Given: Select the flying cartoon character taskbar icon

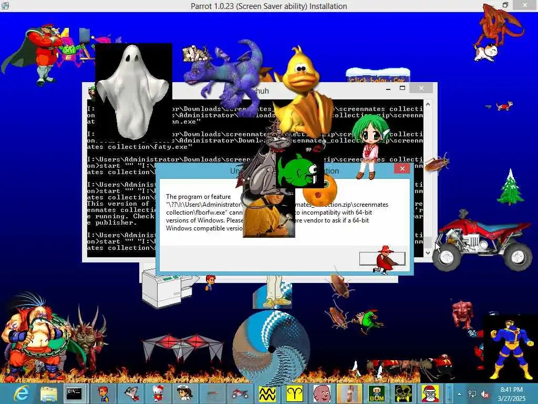Looking at the screenshot, I should (x=131, y=393).
